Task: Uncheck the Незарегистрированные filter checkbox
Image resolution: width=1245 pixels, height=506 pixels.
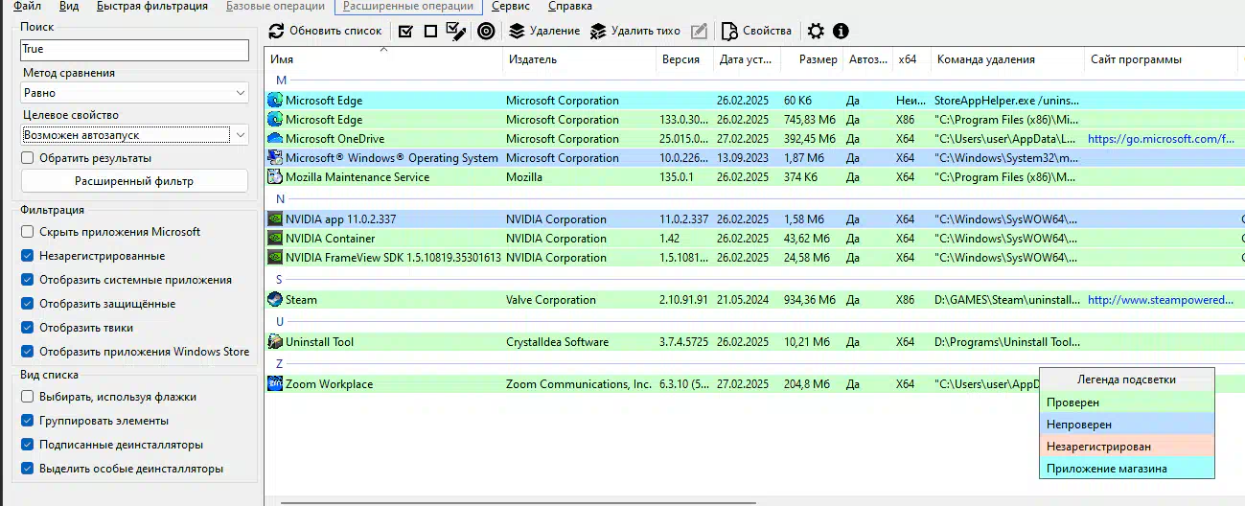Action: 27,256
